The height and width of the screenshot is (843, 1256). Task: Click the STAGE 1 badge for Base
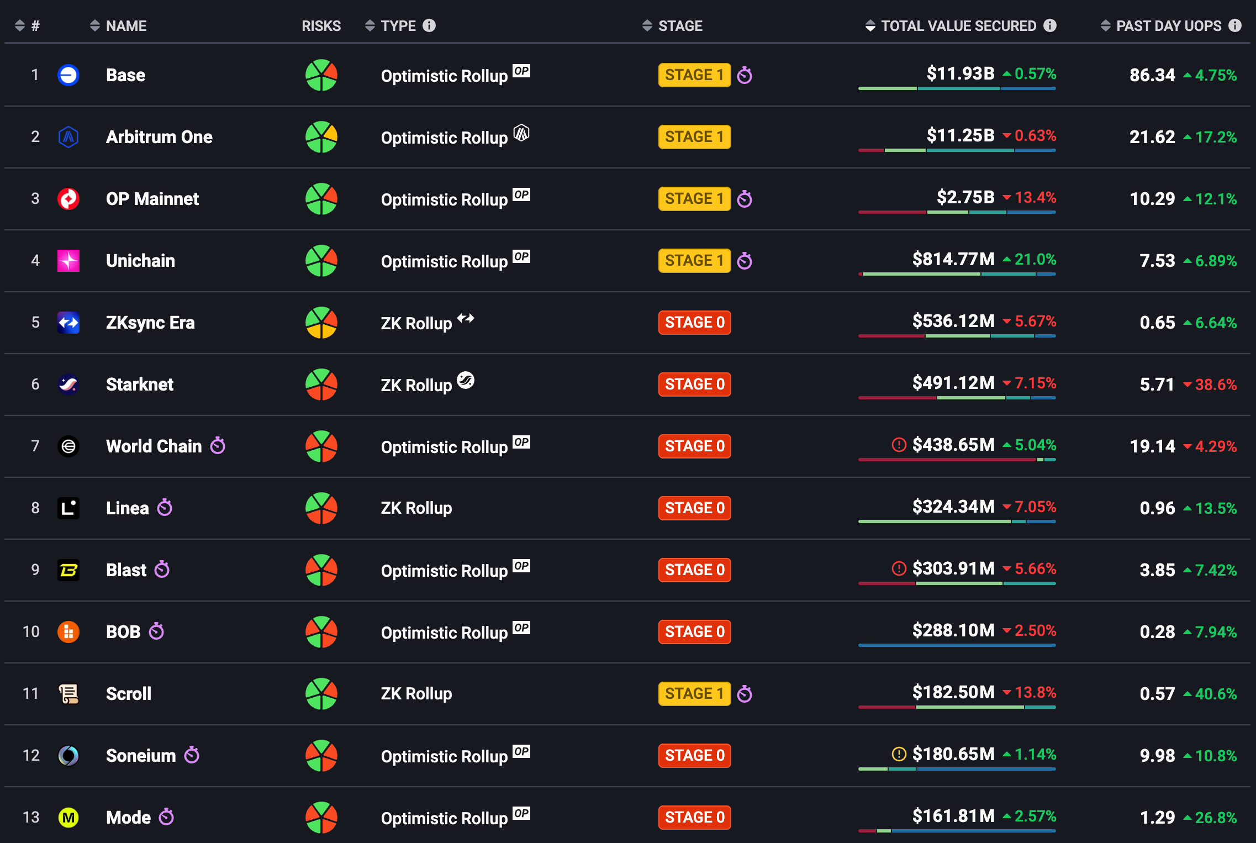(694, 75)
